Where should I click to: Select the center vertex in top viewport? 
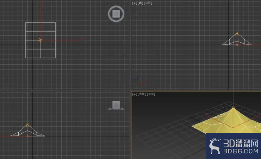(x=40, y=40)
